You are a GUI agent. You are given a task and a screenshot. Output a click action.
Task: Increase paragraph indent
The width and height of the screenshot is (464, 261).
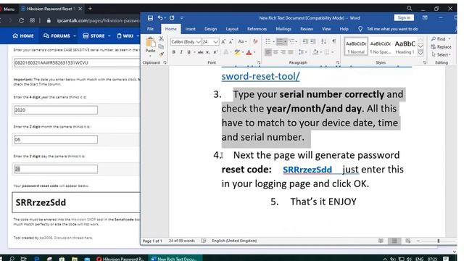[x=312, y=42]
